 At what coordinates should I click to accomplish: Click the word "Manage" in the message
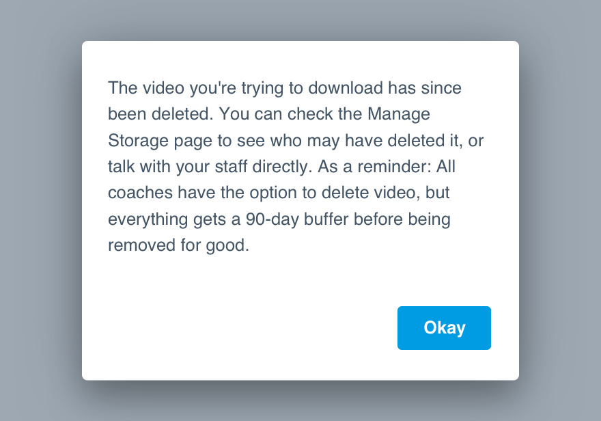click(399, 114)
